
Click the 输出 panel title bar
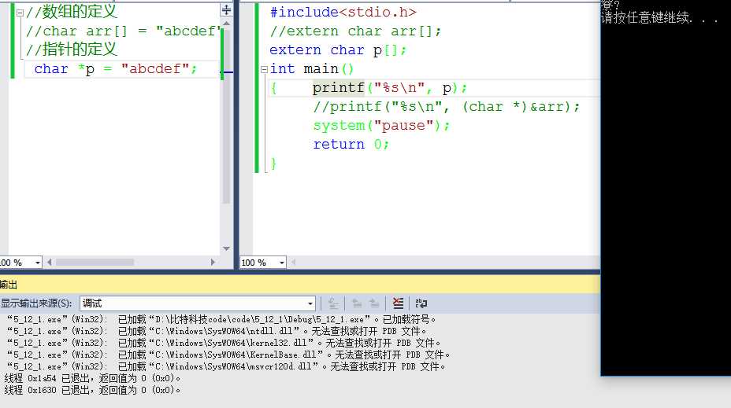pyautogui.click(x=300, y=285)
